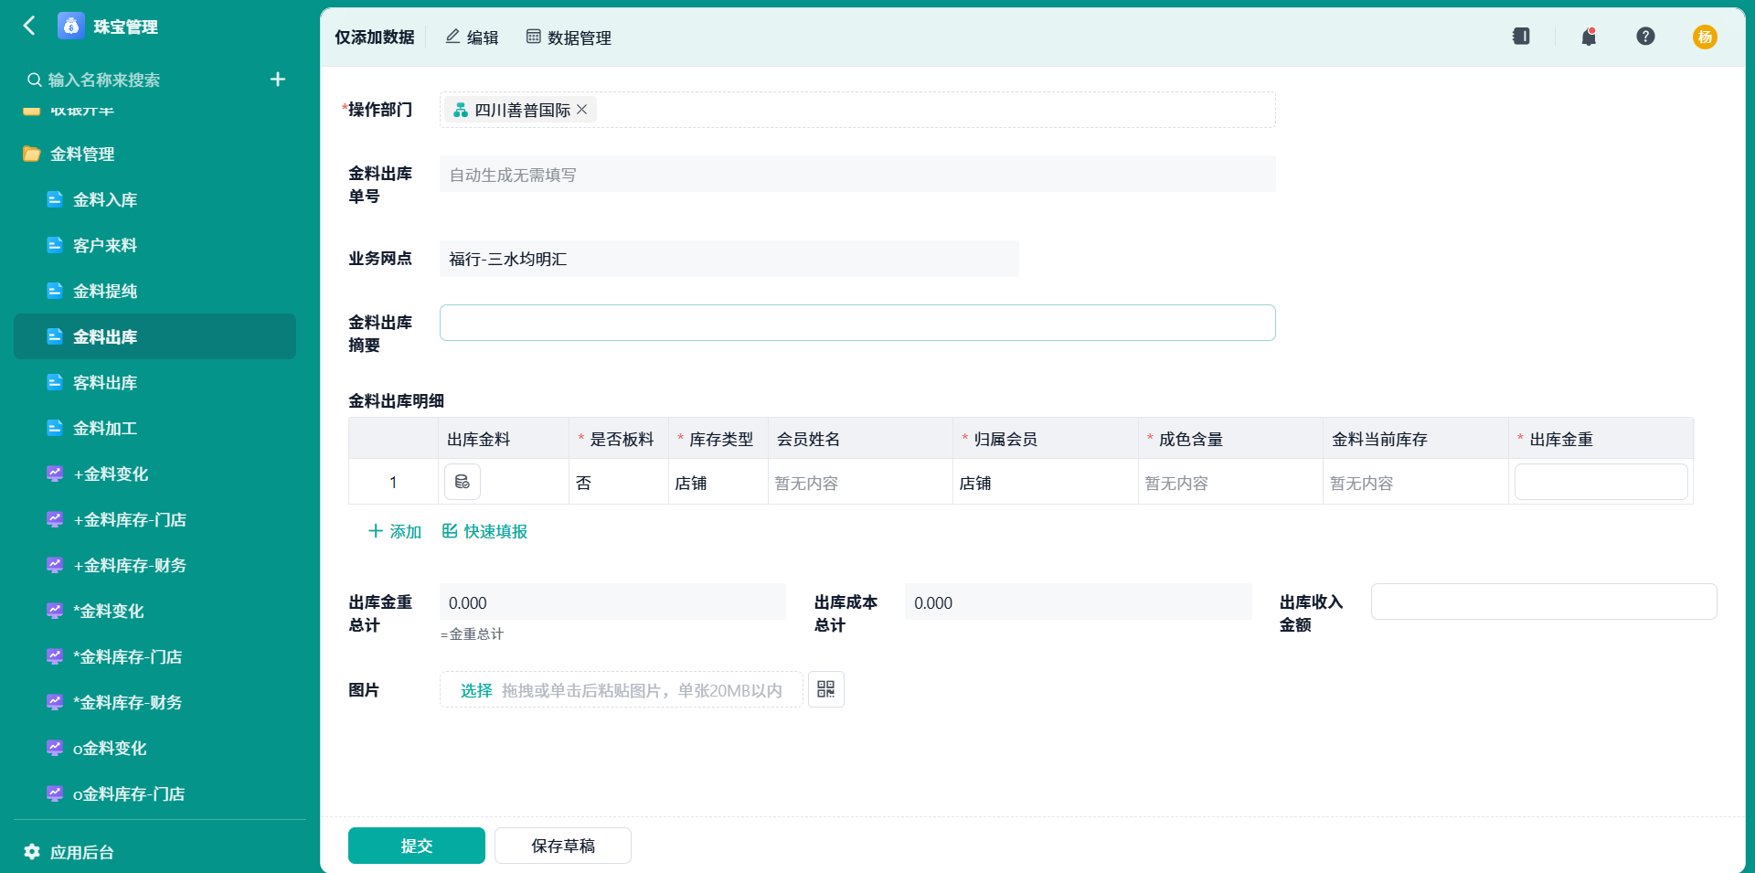Click the 是否板料 cell showing 否

pyautogui.click(x=619, y=482)
